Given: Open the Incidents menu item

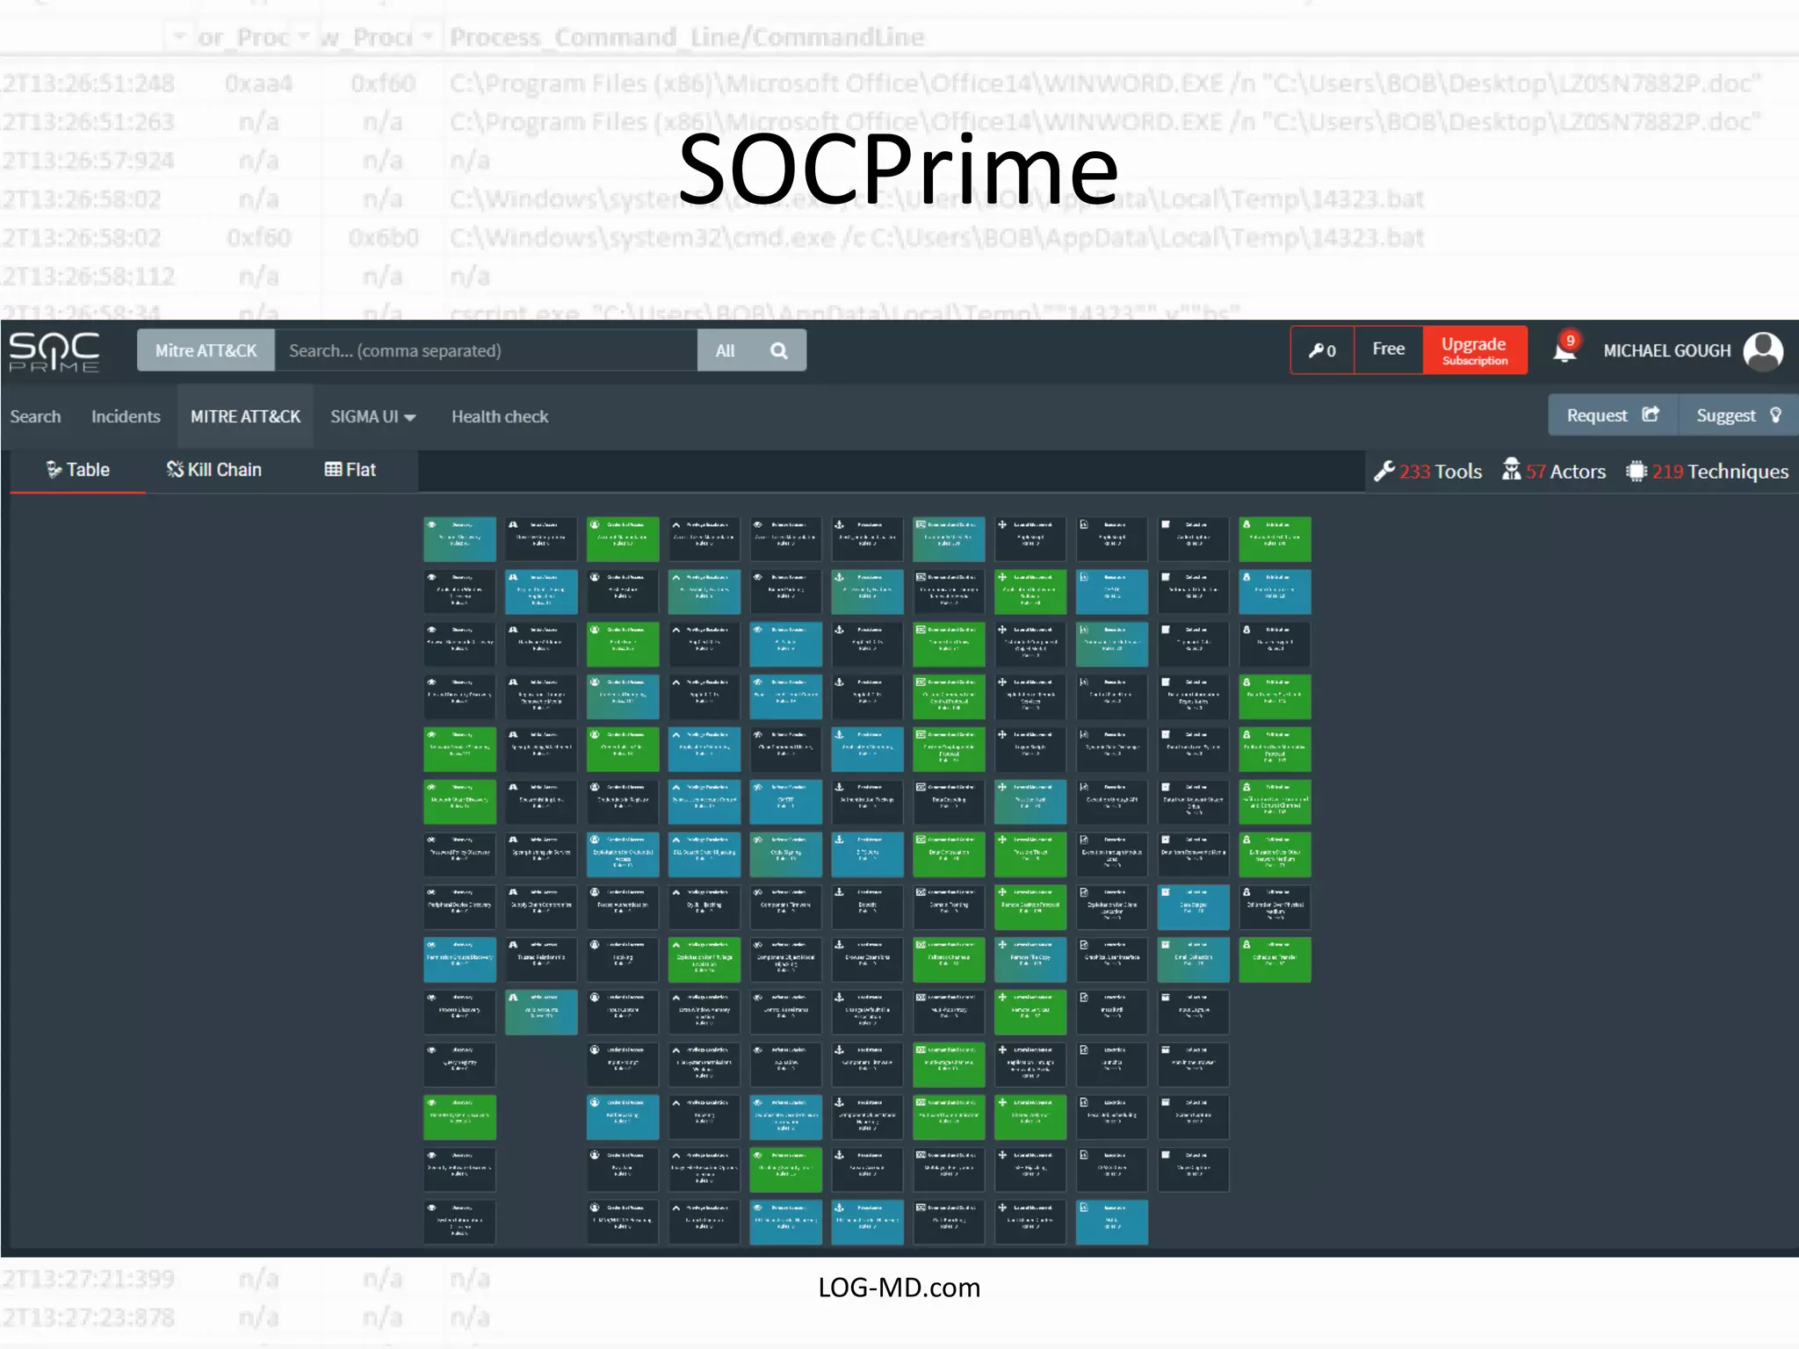Looking at the screenshot, I should pos(126,416).
